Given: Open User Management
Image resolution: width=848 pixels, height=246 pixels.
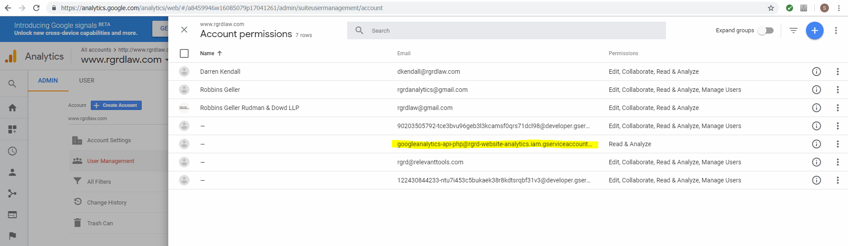Looking at the screenshot, I should coord(111,161).
